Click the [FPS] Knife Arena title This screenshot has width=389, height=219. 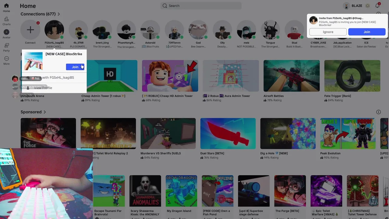32,96
